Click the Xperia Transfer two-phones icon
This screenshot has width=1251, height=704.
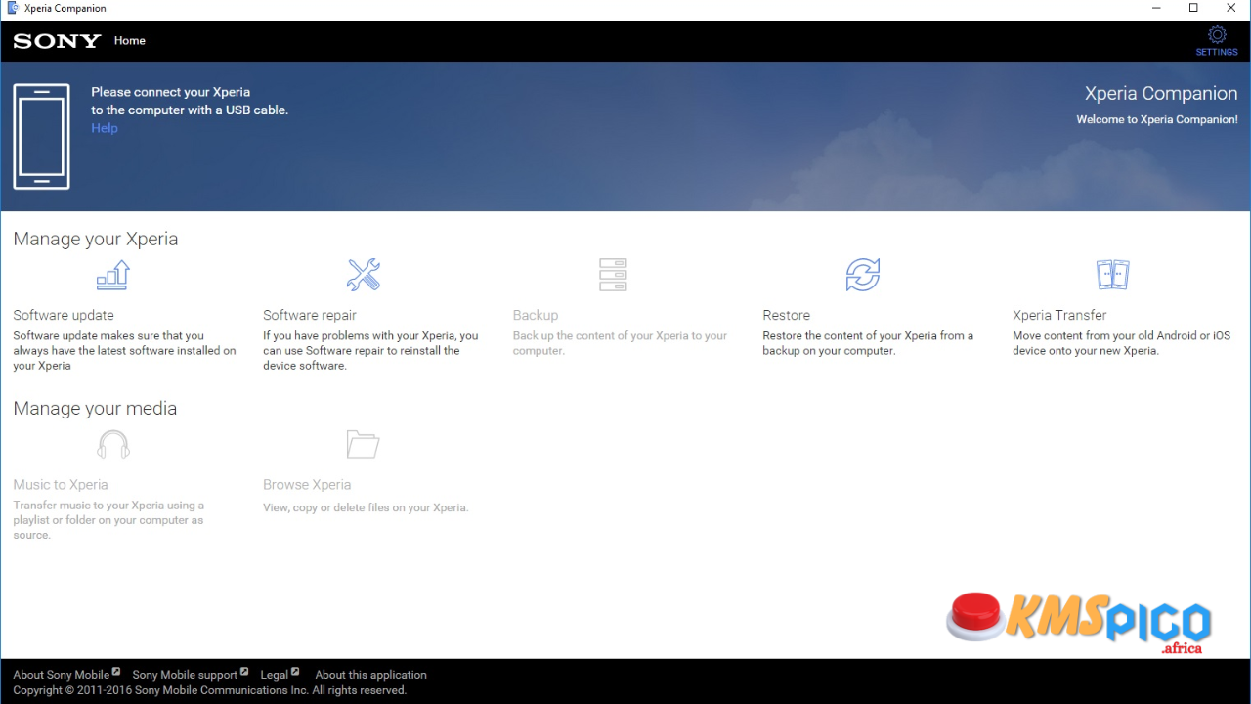pyautogui.click(x=1113, y=275)
